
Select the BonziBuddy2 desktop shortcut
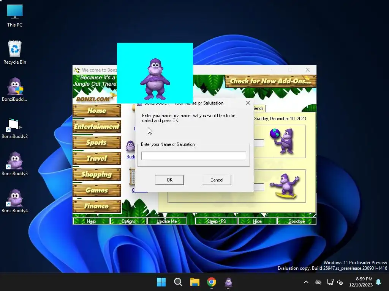(15, 128)
